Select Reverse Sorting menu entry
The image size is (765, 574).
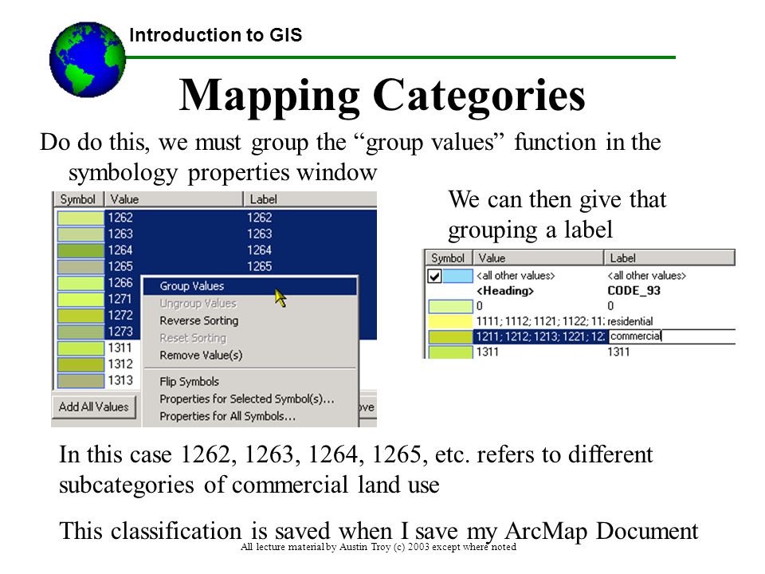pyautogui.click(x=199, y=320)
